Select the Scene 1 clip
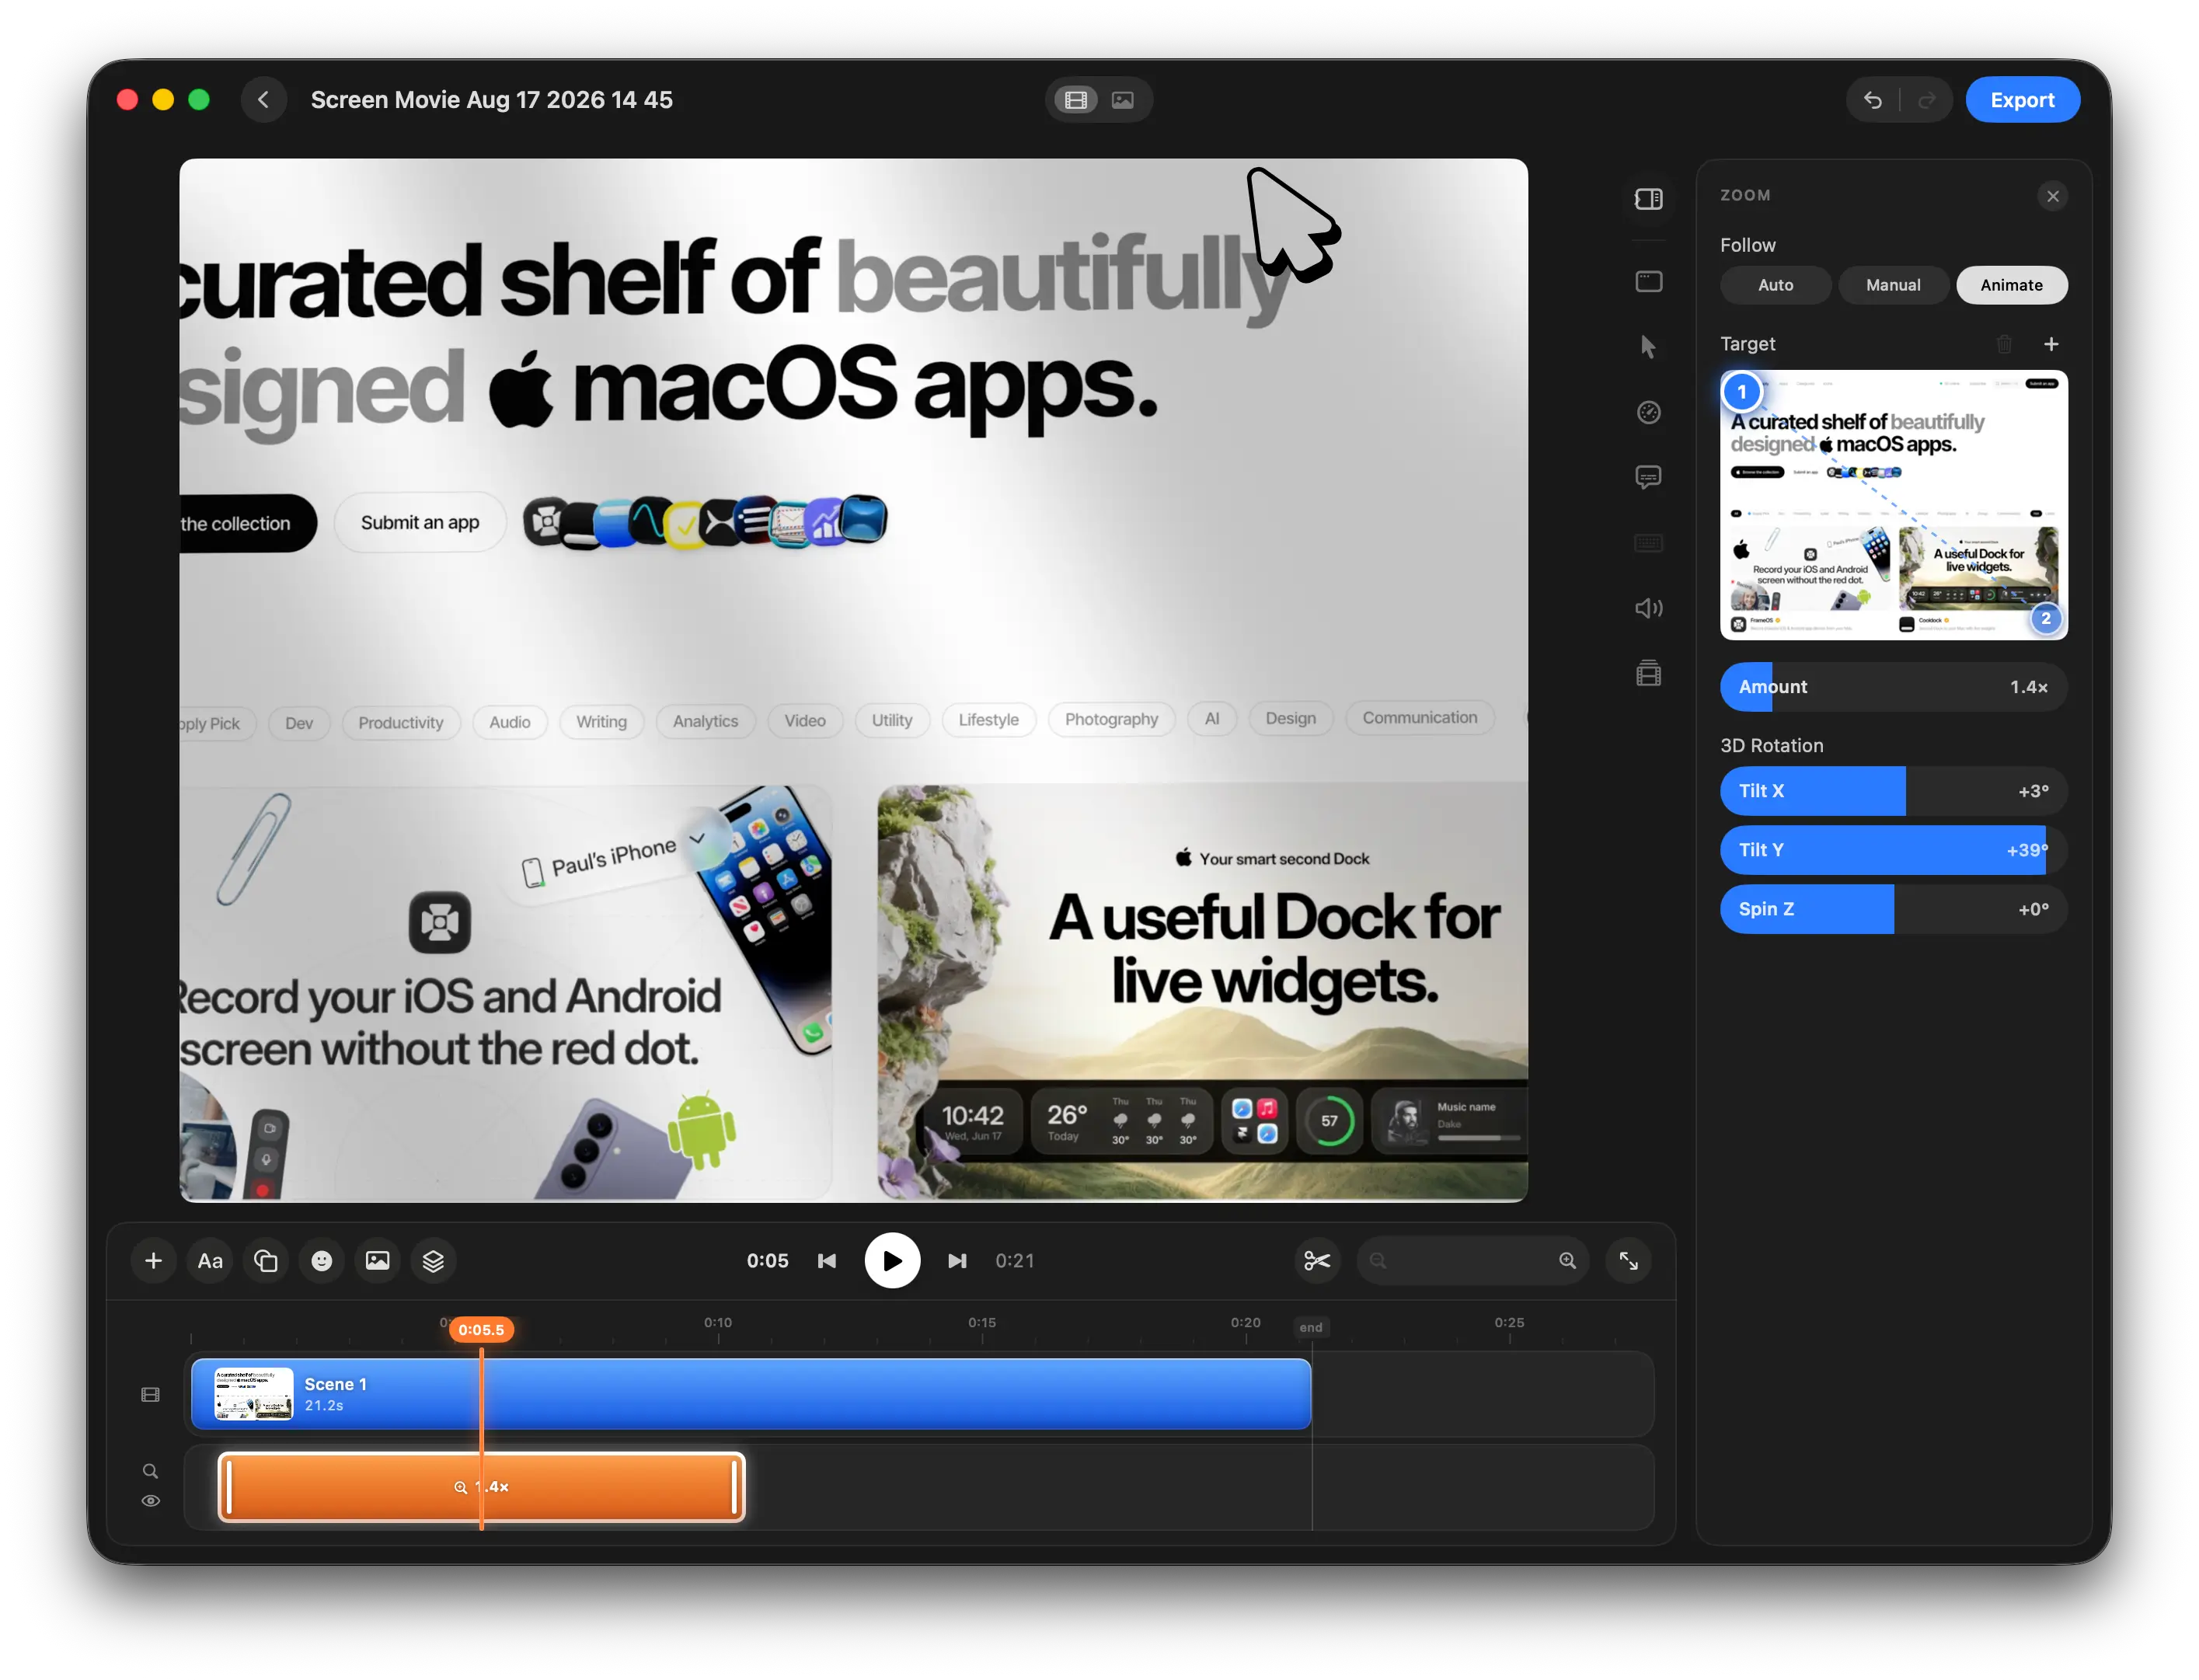This screenshot has width=2199, height=1680. coord(751,1394)
